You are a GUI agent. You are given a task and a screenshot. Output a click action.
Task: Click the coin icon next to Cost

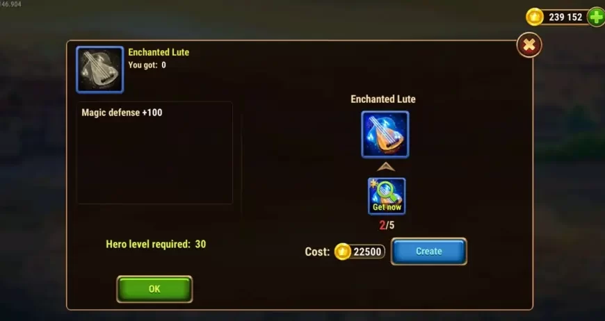[x=342, y=252]
